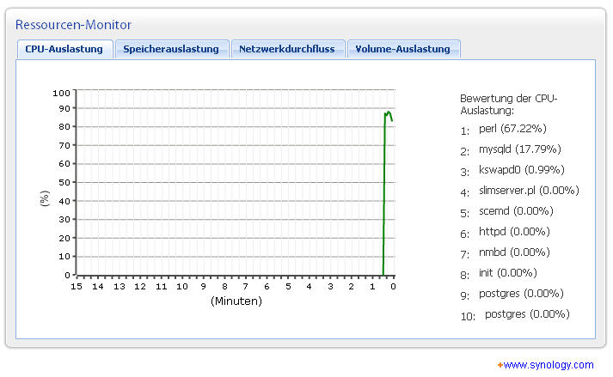613x377 pixels.
Task: Select the httpd (0.00%) process
Action: [514, 232]
